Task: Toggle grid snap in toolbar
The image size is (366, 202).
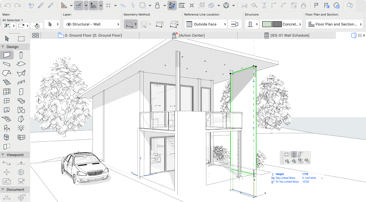Action: [109, 5]
